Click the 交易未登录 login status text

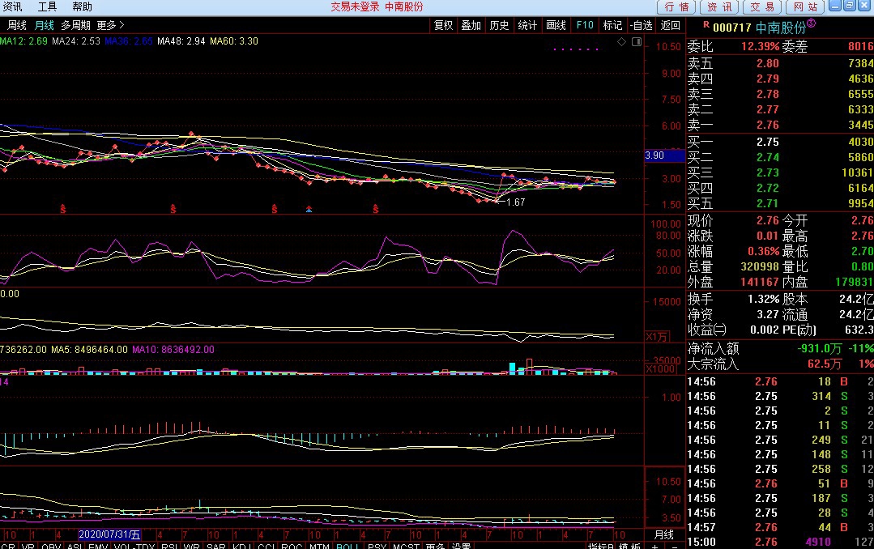click(355, 6)
